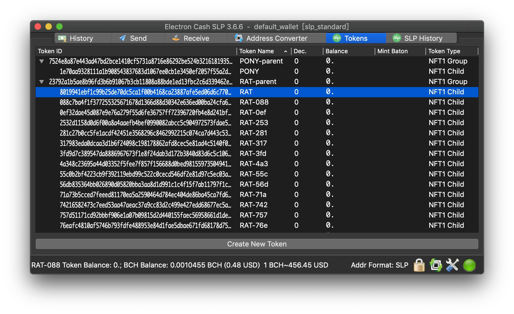
Task: Sort by the Balance column header
Action: 349,51
